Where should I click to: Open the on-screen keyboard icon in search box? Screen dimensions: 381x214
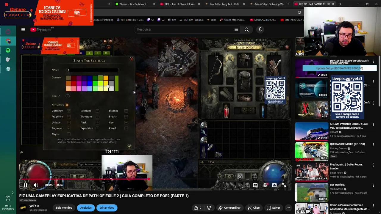pyautogui.click(x=236, y=29)
